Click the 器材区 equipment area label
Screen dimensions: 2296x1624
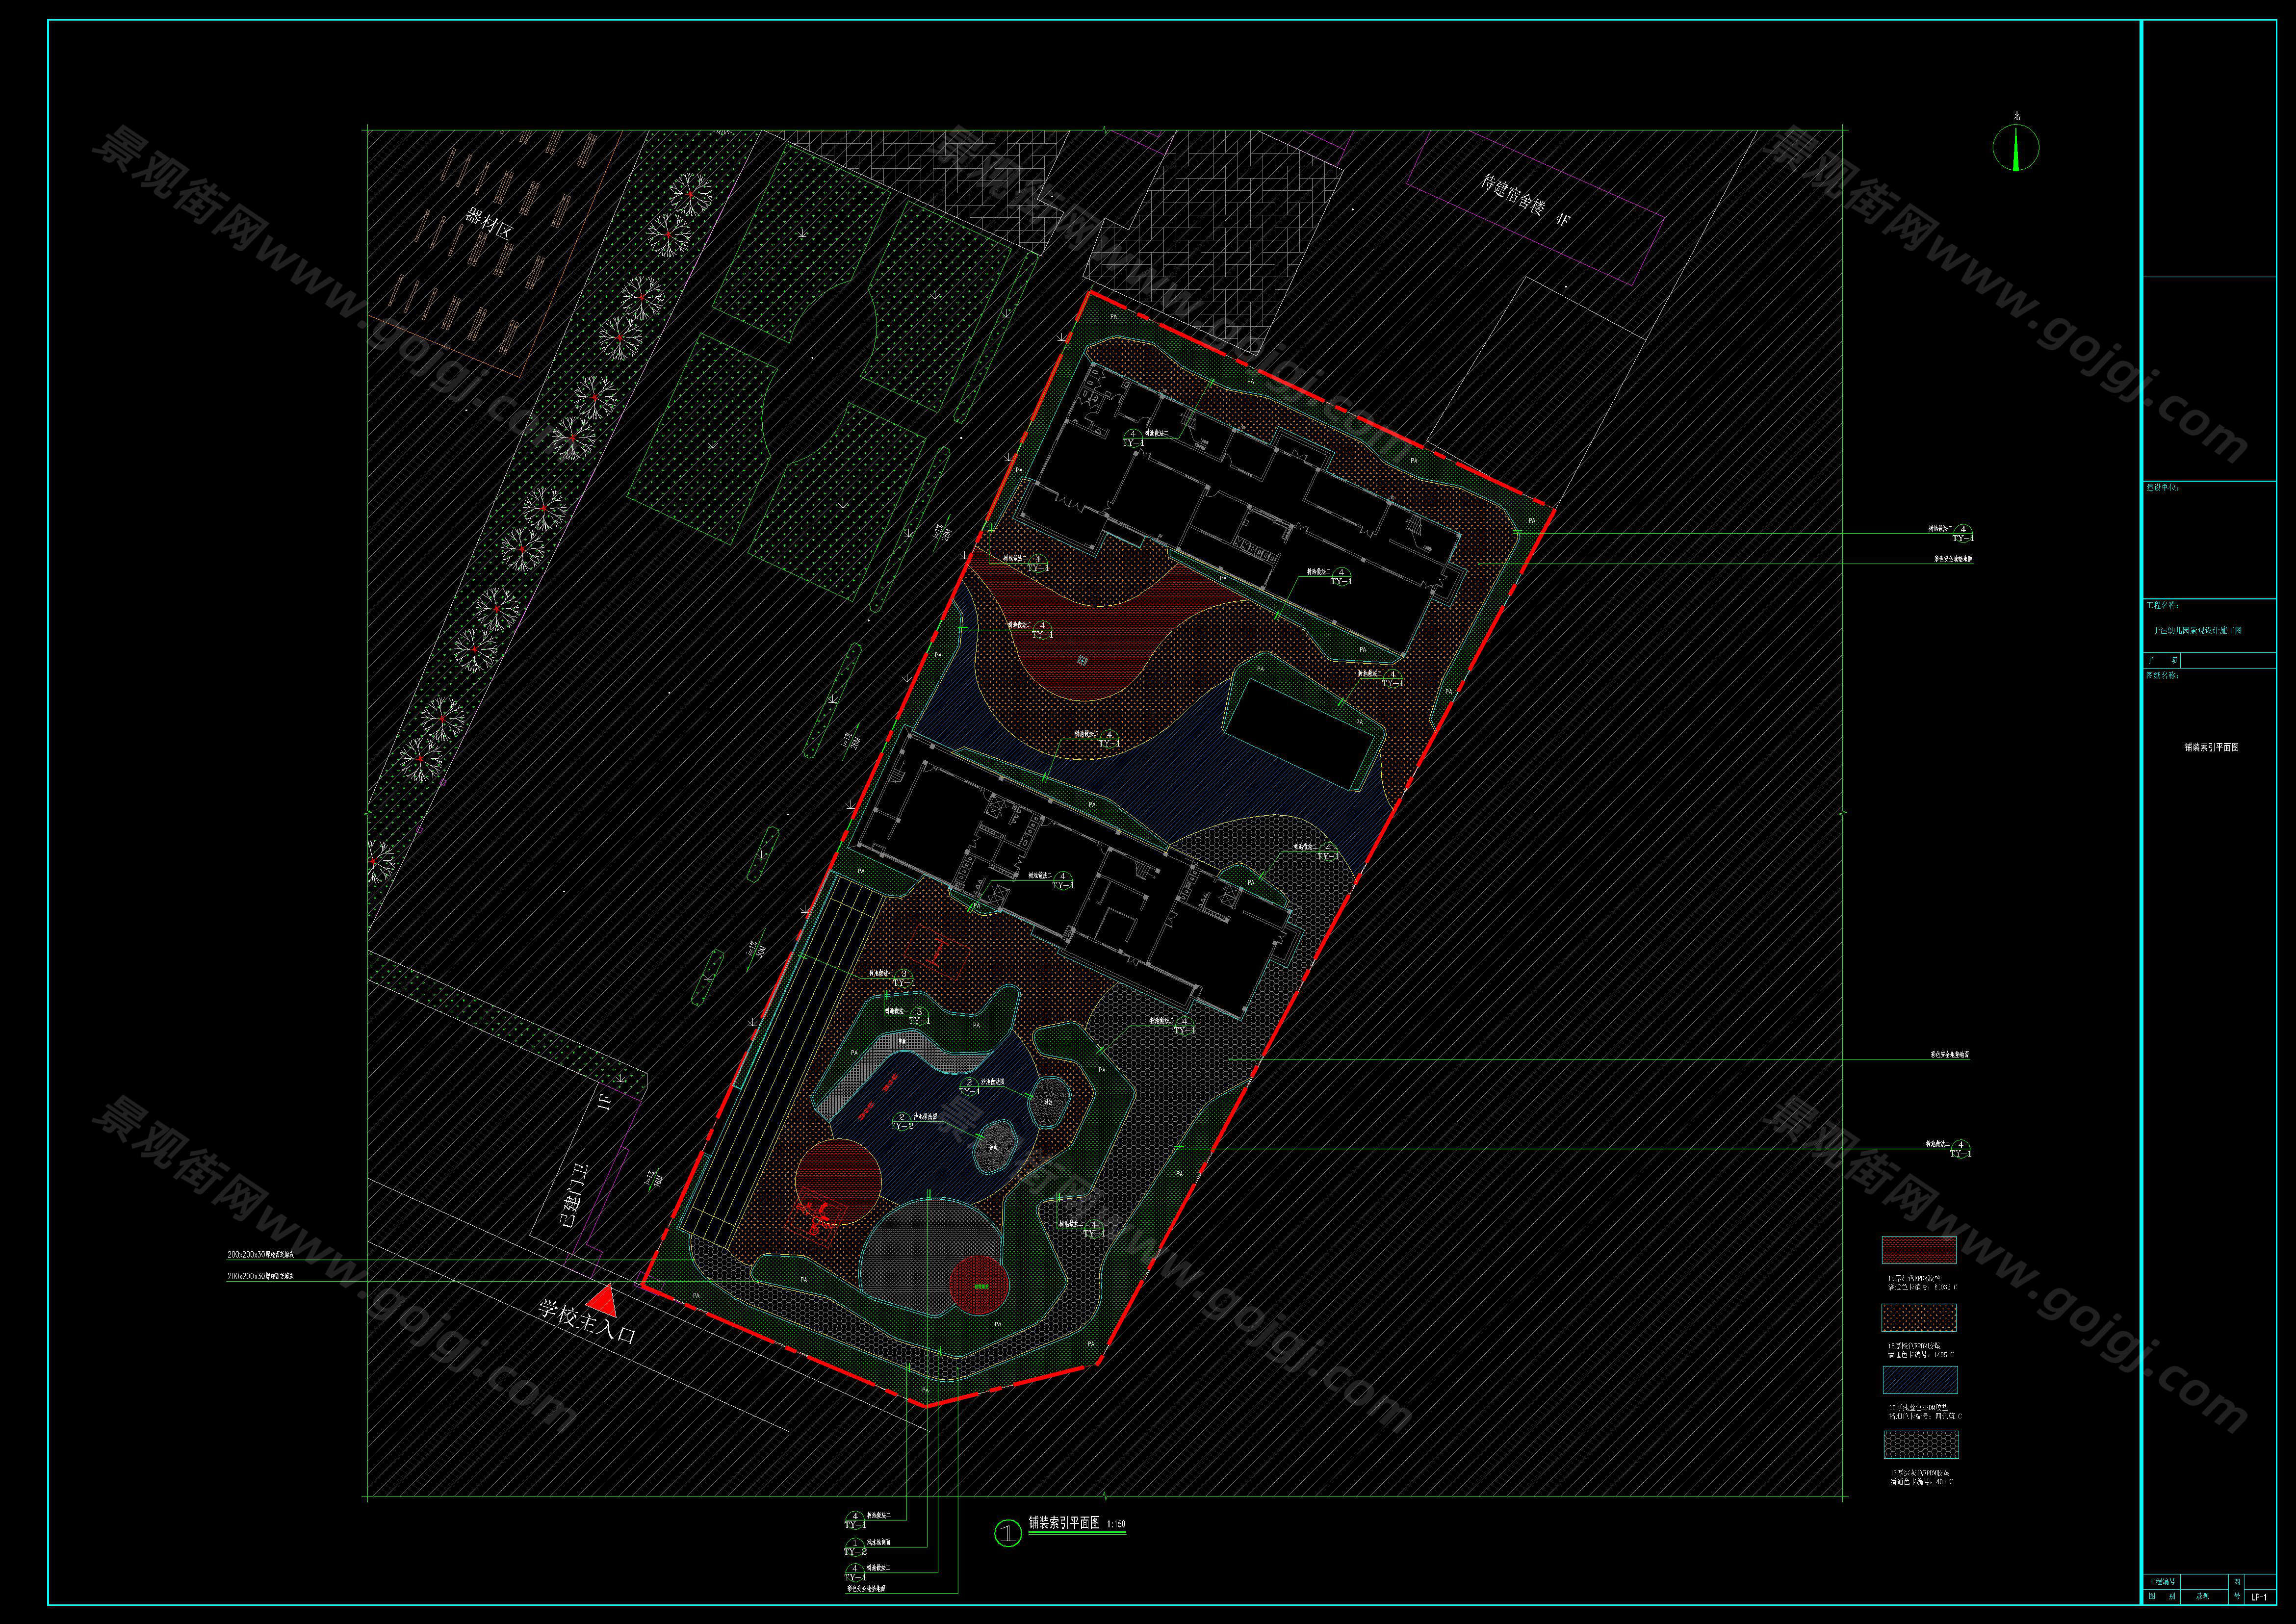(x=489, y=223)
